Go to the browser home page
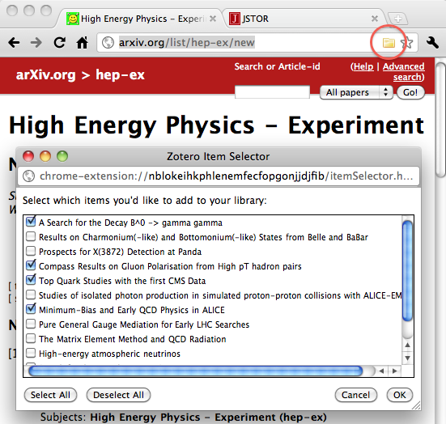 click(83, 43)
